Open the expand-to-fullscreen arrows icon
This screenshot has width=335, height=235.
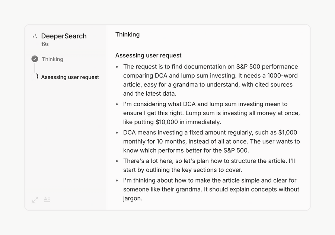(x=35, y=200)
